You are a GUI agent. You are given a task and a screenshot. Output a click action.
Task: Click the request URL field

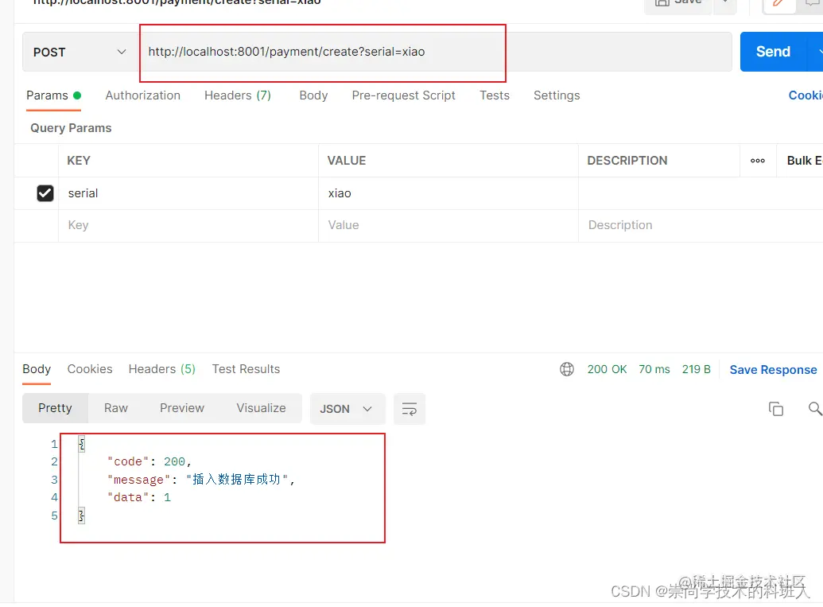coord(435,52)
